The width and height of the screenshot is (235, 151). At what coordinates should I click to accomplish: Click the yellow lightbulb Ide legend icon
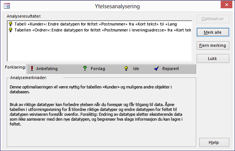coord(126,69)
